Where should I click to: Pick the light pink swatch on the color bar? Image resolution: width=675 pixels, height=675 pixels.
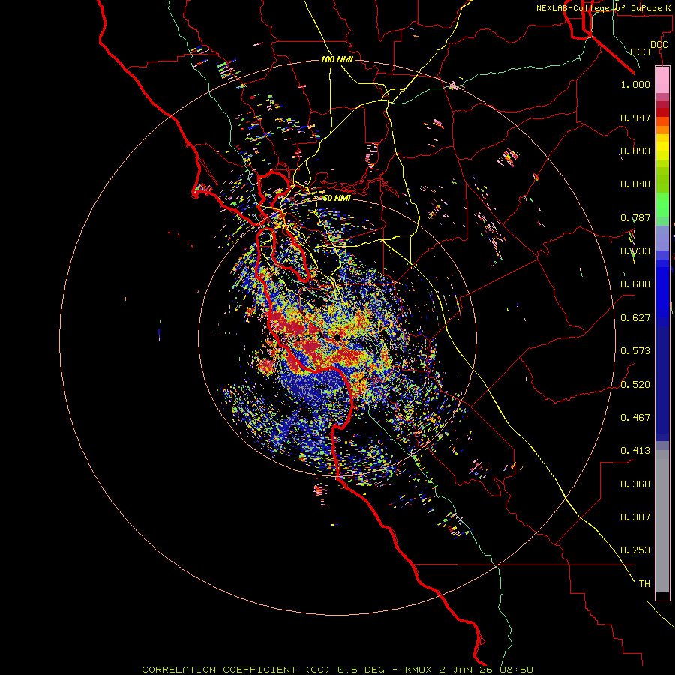pos(662,80)
